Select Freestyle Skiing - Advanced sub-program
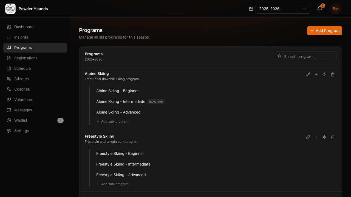 (121, 175)
